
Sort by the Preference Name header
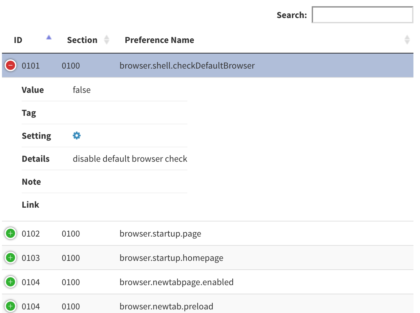click(159, 40)
